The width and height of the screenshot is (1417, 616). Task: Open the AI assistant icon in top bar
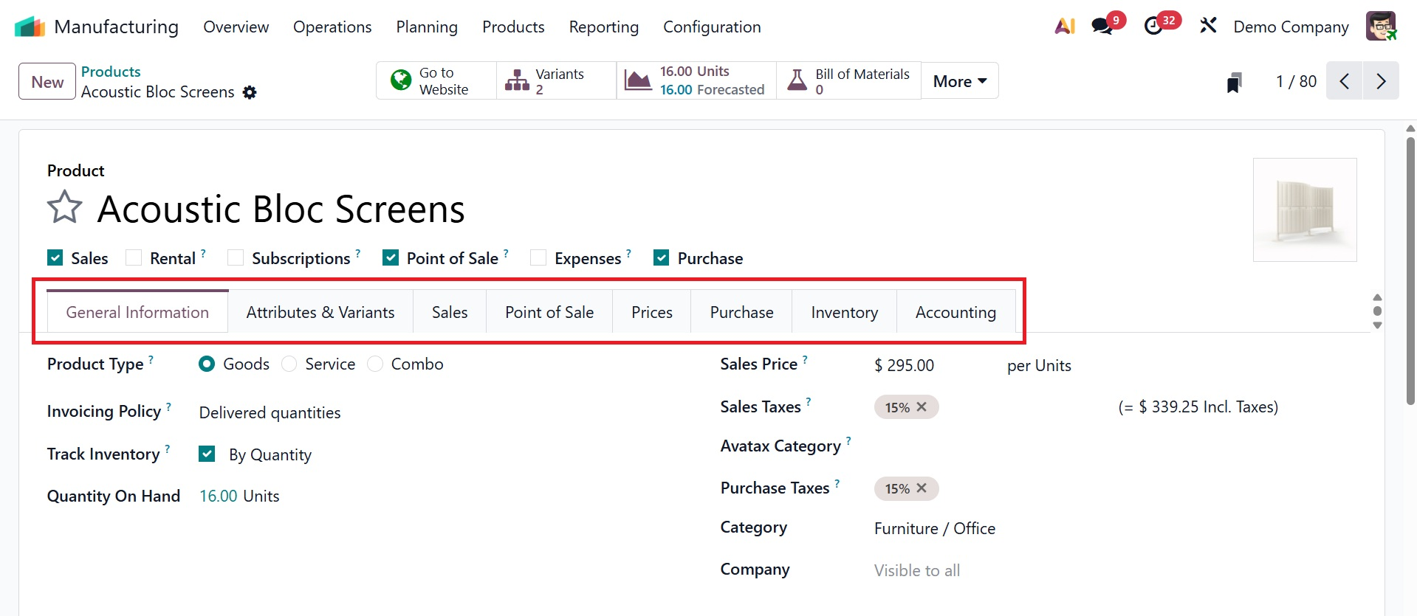[1064, 27]
